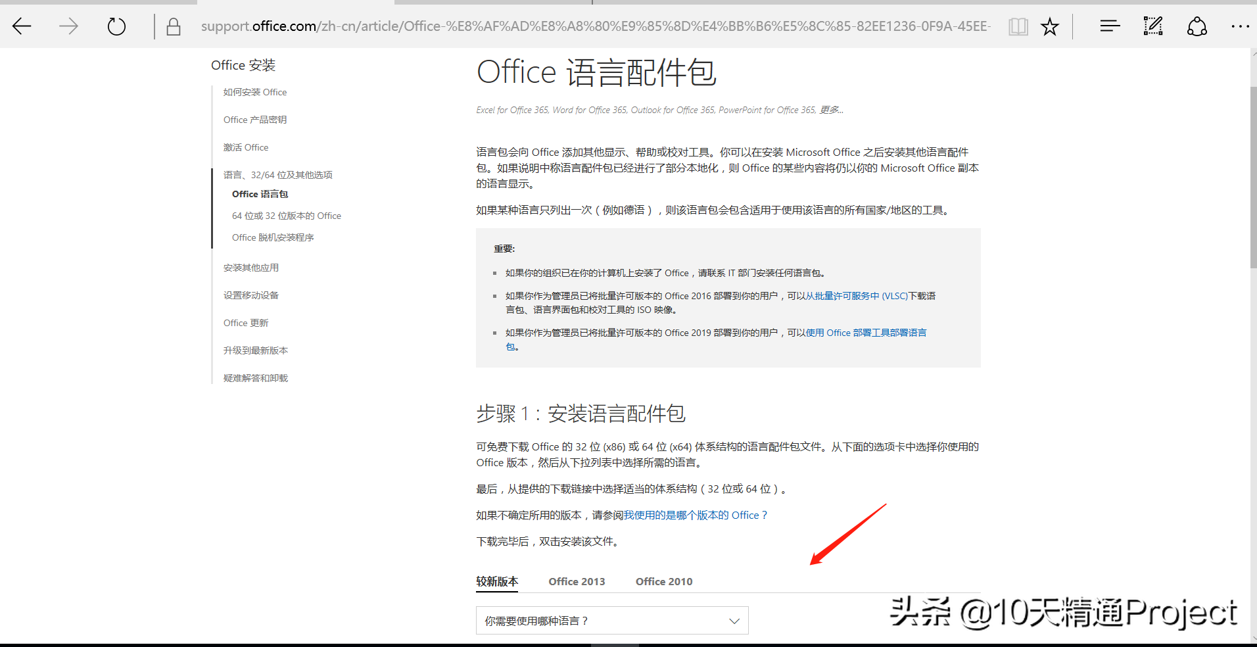The width and height of the screenshot is (1257, 647).
Task: Open 激活 Office sidebar link
Action: click(x=246, y=147)
